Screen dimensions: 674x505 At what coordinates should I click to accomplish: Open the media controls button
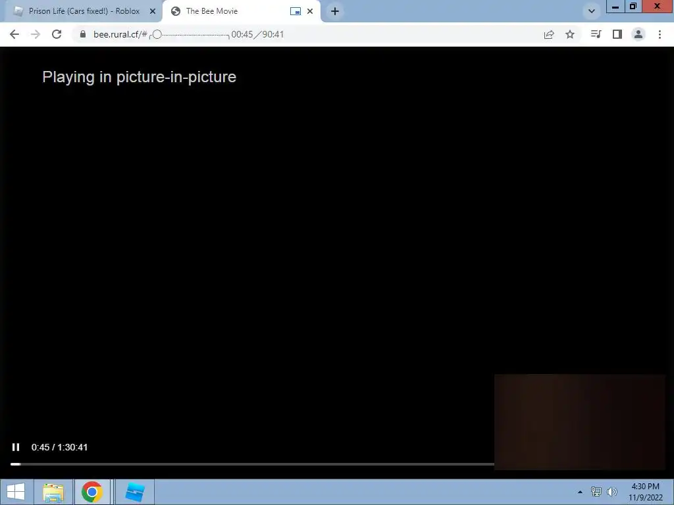tap(596, 34)
